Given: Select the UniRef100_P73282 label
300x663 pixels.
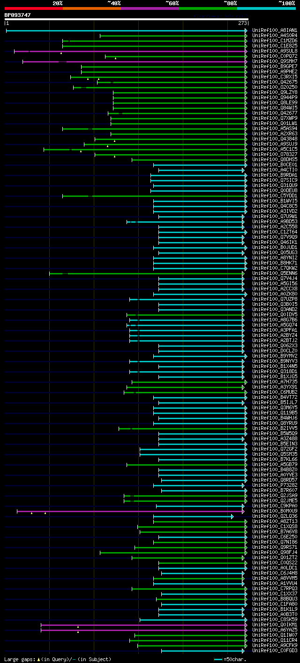Looking at the screenshot, I should pos(275,485).
